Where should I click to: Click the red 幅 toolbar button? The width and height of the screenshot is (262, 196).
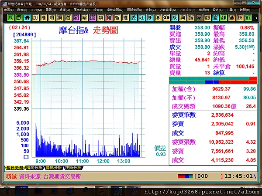pos(109,17)
